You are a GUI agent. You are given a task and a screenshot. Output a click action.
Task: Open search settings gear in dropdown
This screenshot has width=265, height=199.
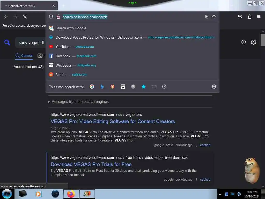point(214,87)
